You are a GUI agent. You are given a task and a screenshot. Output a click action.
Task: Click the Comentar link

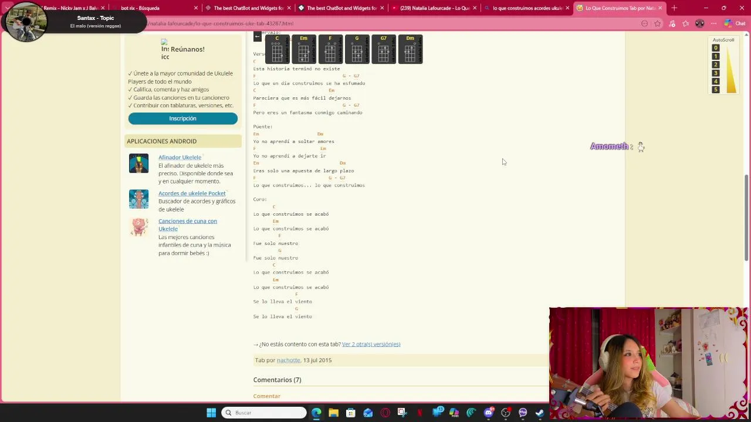click(x=266, y=396)
